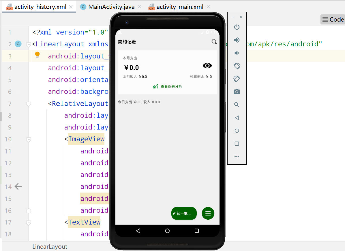Lower the emulator volume with volume down icon
The width and height of the screenshot is (345, 251).
[x=237, y=53]
